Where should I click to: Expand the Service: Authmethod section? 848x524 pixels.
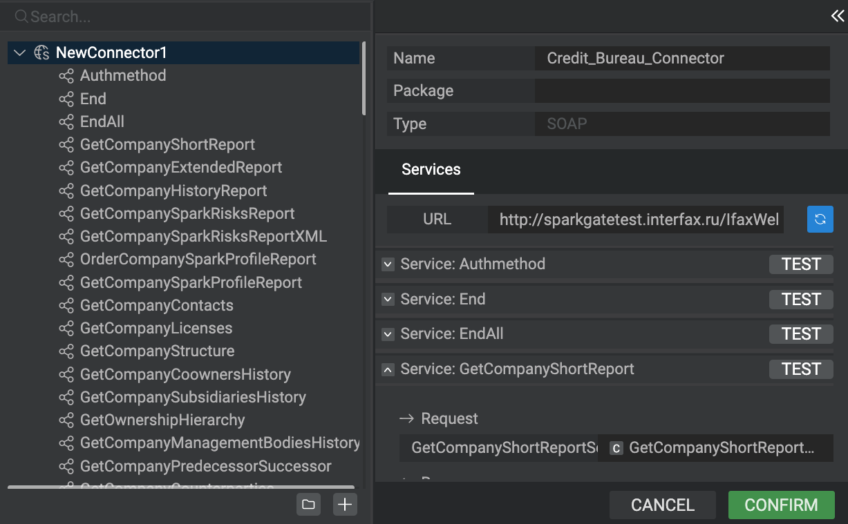tap(388, 264)
